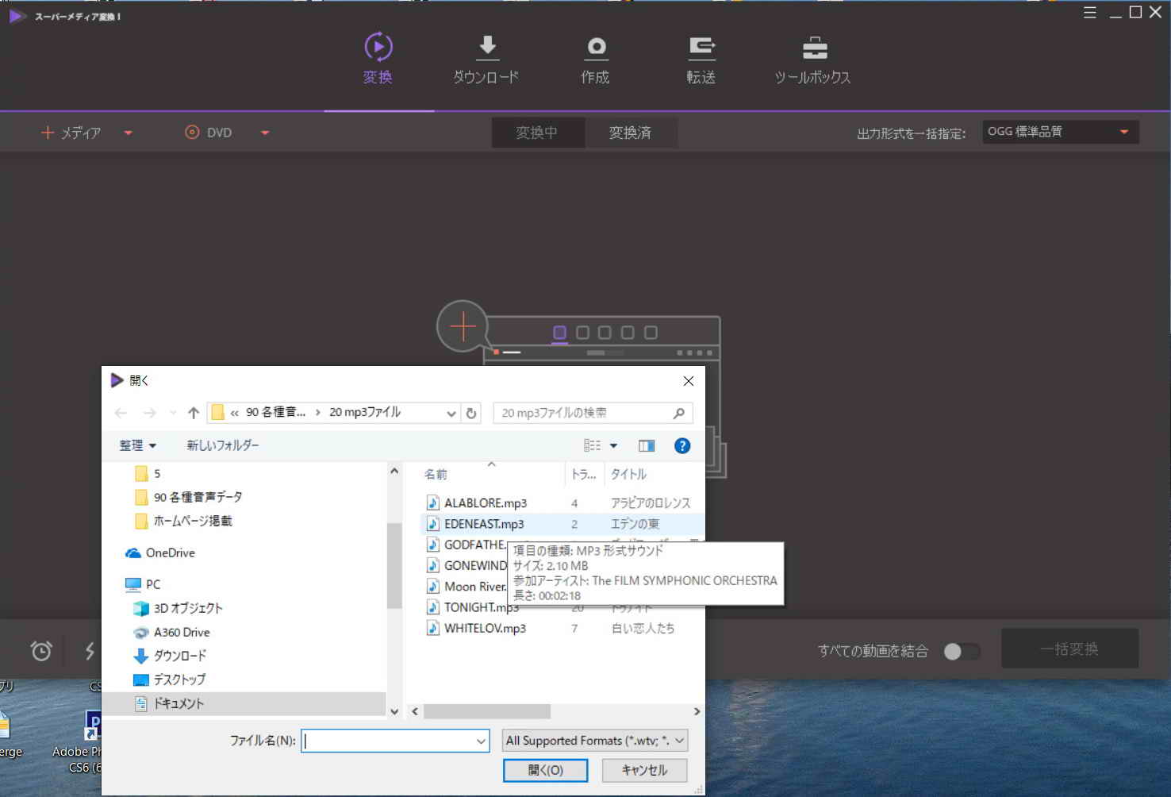Click refresh button beside the address bar

tap(471, 414)
